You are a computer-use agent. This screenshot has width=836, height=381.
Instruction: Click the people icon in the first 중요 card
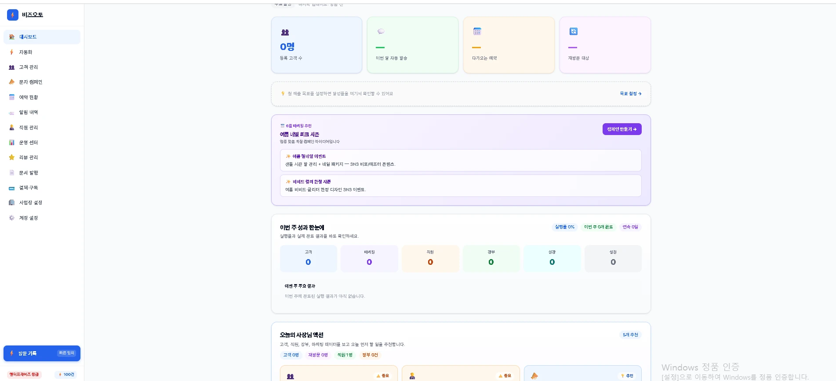290,376
